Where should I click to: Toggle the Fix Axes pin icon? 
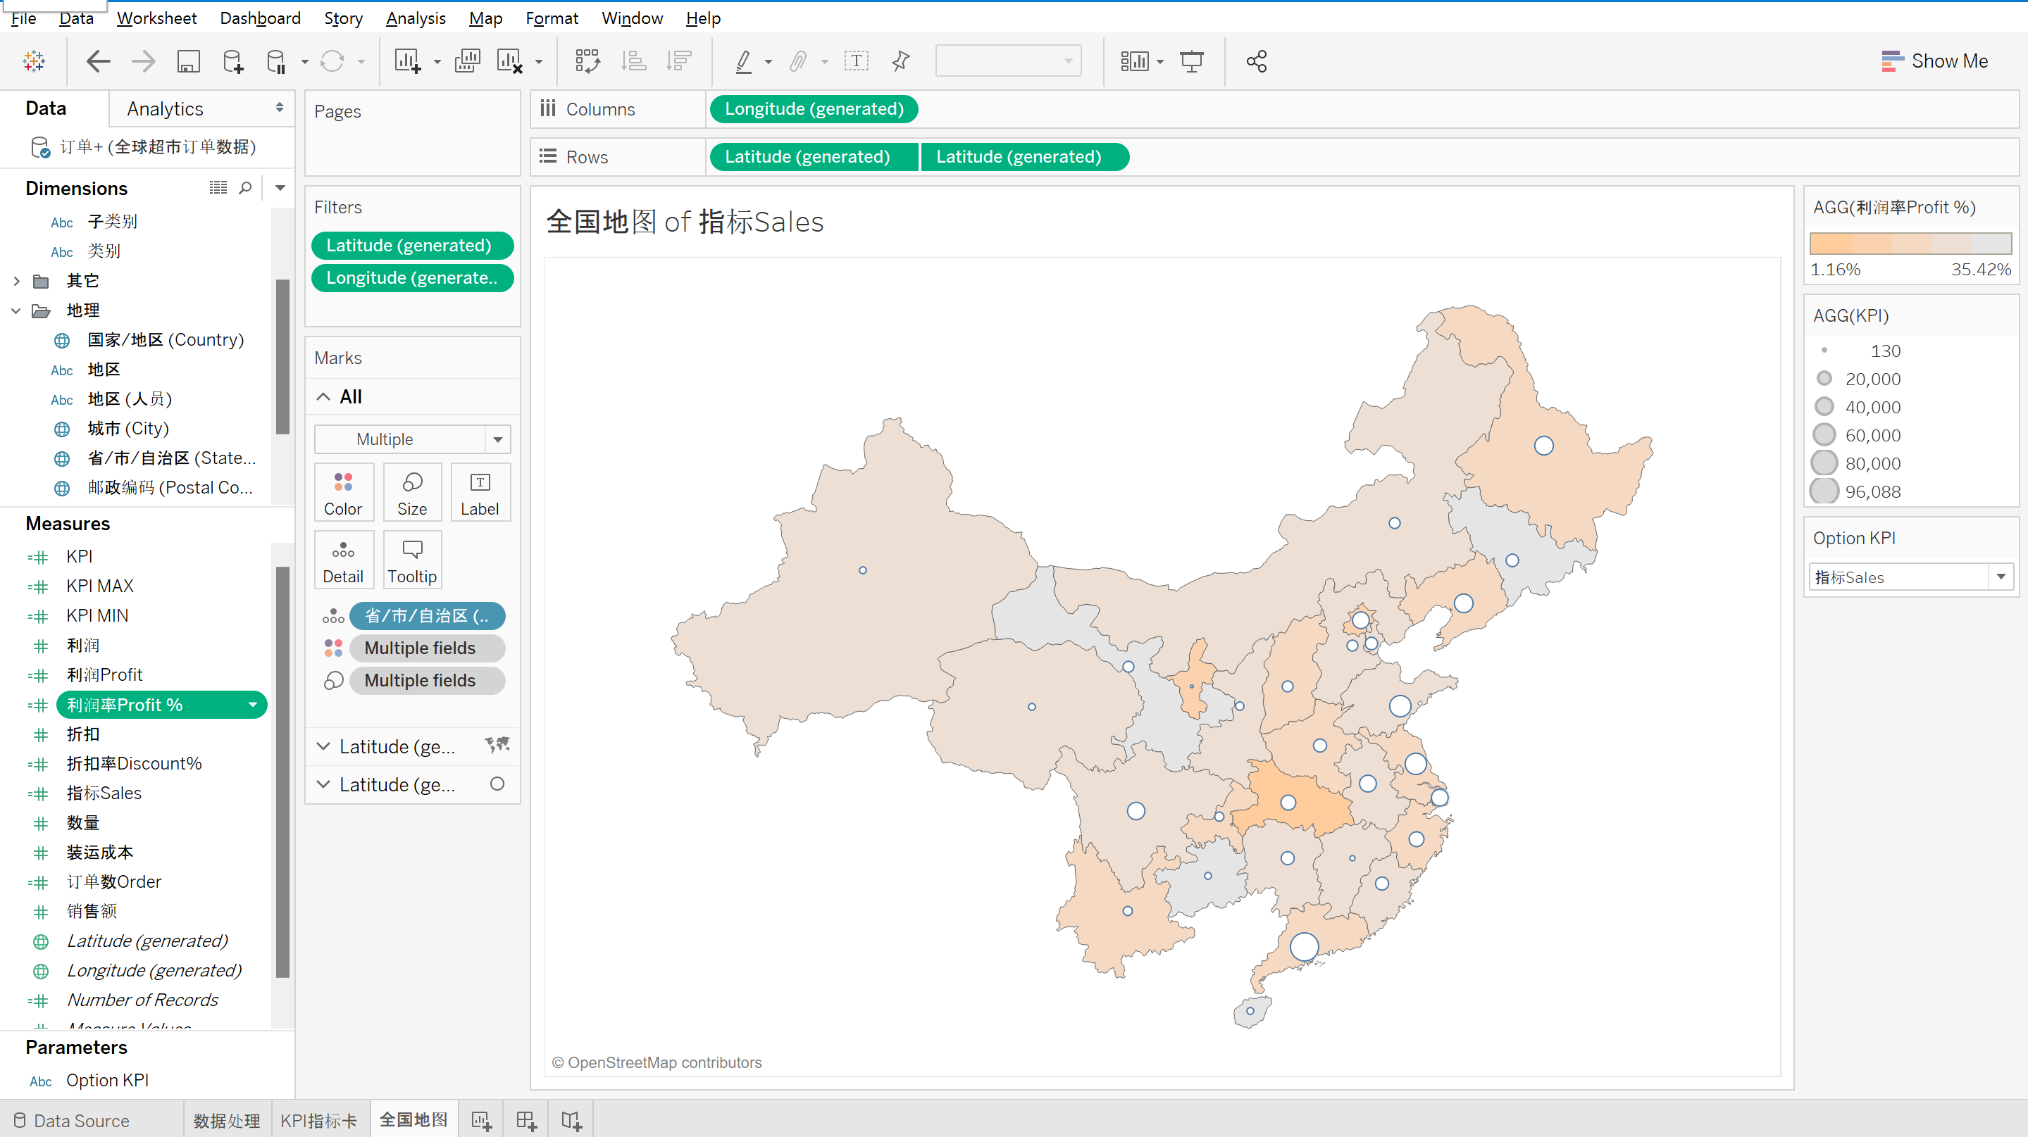click(x=901, y=61)
